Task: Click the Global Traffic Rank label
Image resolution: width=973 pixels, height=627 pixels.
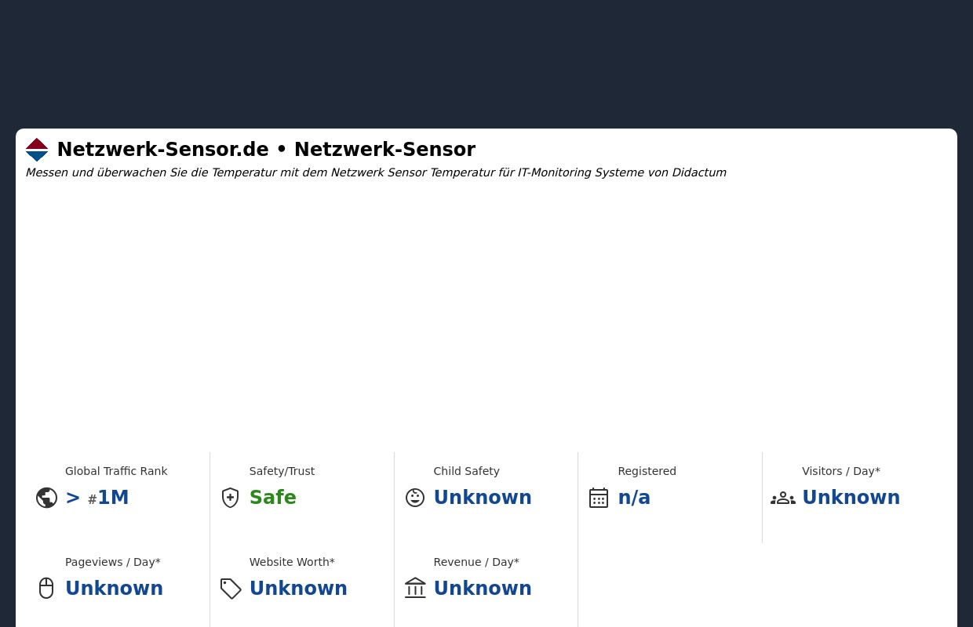Action: click(116, 471)
